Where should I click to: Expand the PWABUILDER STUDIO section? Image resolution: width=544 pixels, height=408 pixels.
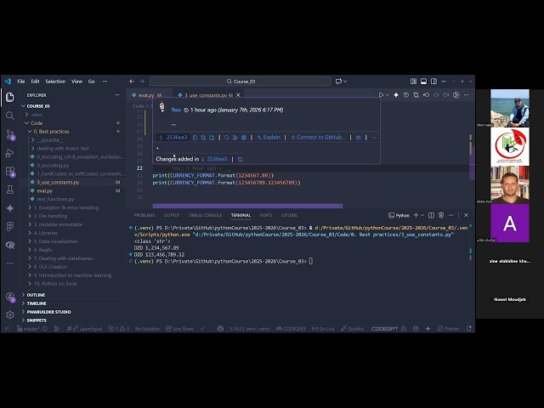tap(48, 312)
